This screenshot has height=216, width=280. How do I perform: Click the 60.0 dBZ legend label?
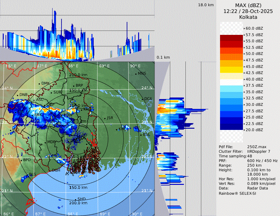(x=254, y=28)
